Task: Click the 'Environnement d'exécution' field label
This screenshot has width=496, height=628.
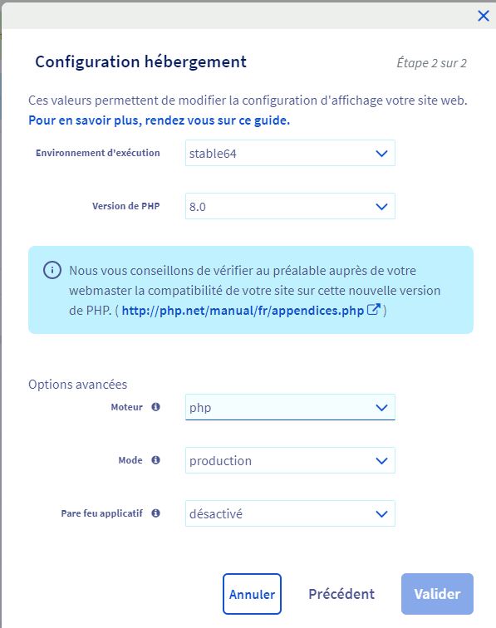Action: [98, 153]
